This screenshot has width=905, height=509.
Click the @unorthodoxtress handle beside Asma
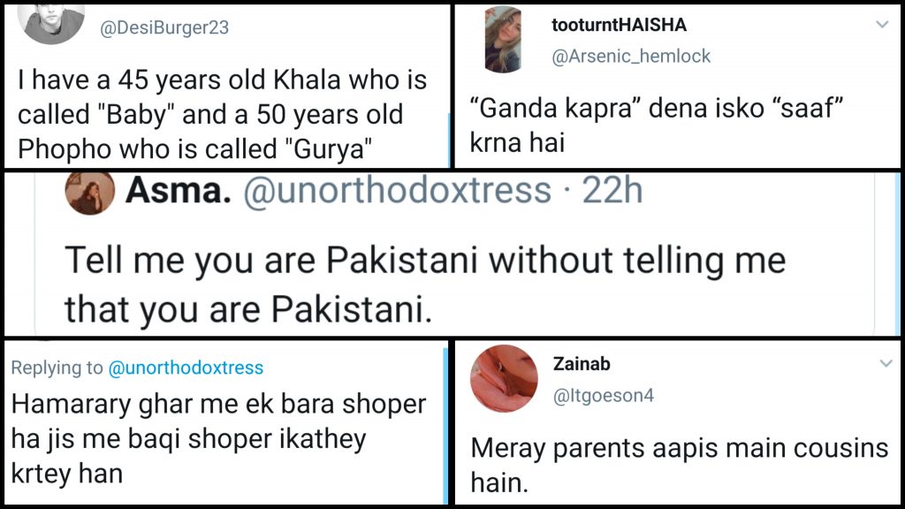coord(397,191)
